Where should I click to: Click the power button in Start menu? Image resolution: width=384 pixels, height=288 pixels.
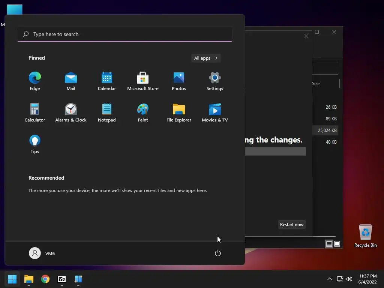point(218,253)
